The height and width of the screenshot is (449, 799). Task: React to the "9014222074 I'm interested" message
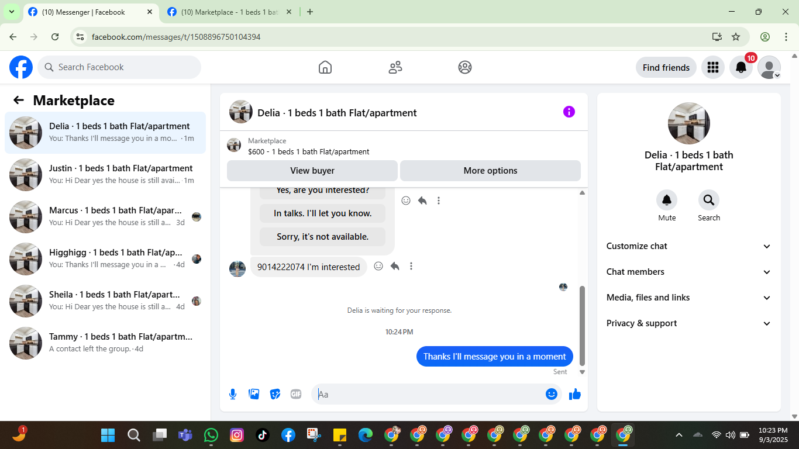coord(378,266)
